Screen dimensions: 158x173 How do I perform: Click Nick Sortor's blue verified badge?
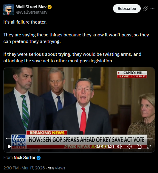(x=38, y=158)
